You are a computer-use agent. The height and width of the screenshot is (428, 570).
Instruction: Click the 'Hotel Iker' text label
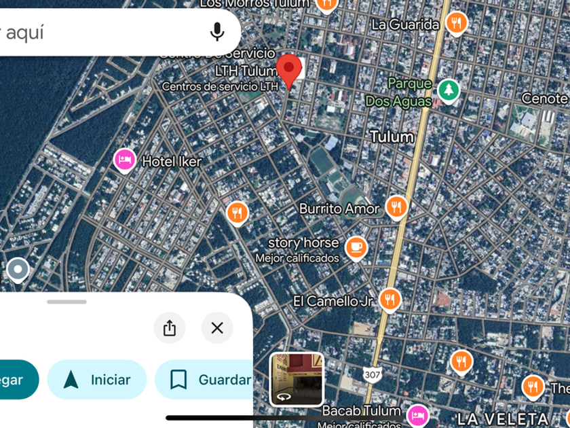[172, 162]
